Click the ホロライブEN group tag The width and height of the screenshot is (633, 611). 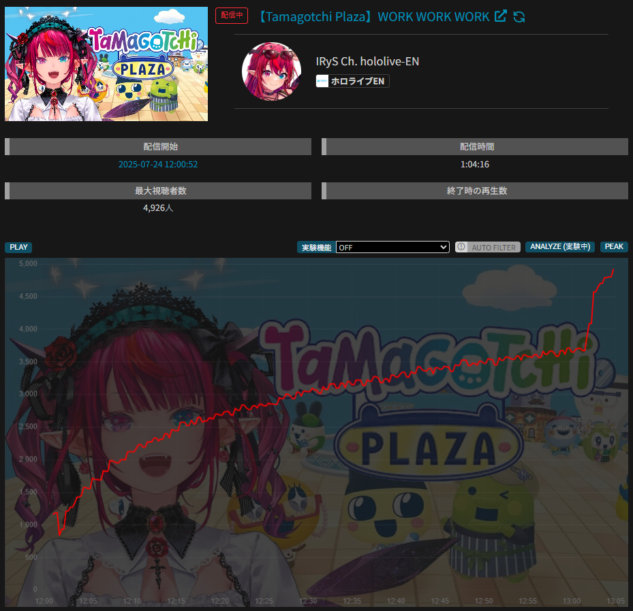click(352, 81)
